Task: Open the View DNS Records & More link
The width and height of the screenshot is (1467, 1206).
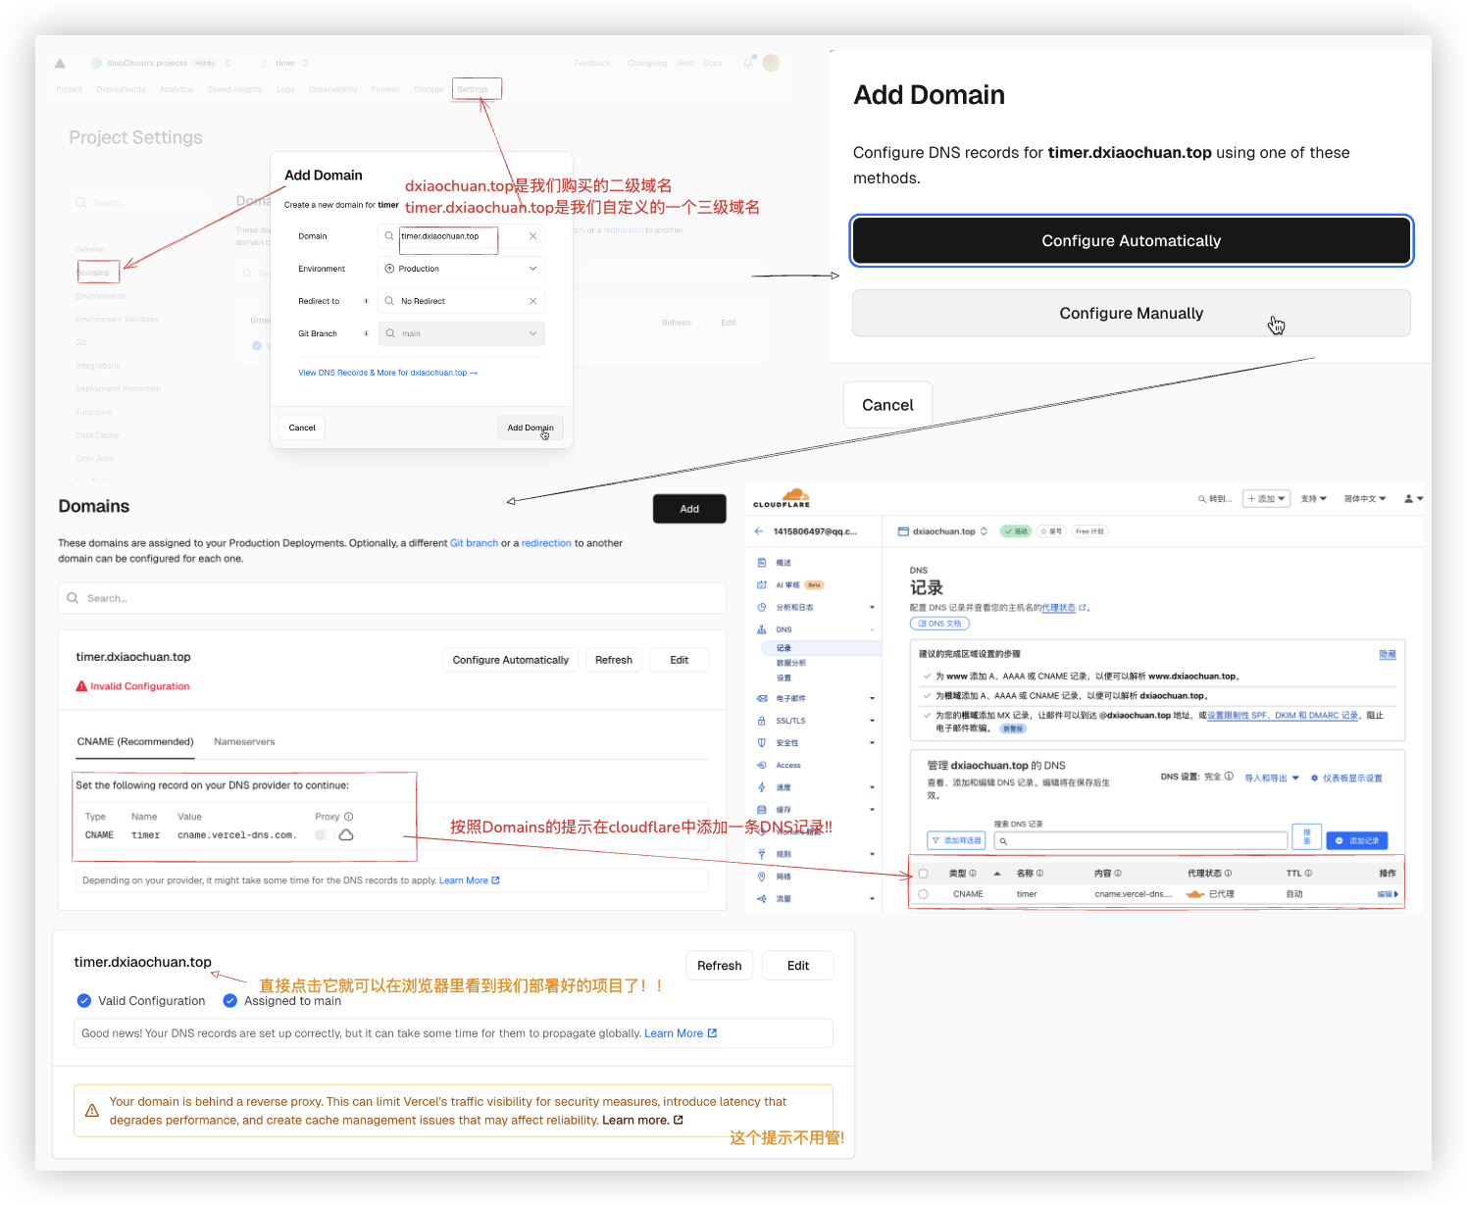Action: pyautogui.click(x=387, y=373)
